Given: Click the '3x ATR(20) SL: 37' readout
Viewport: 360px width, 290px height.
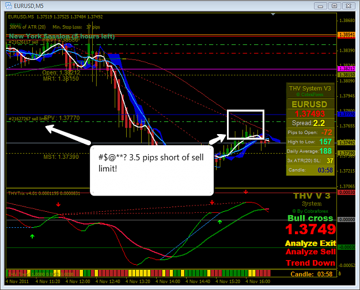Looking at the screenshot, I should [310, 161].
